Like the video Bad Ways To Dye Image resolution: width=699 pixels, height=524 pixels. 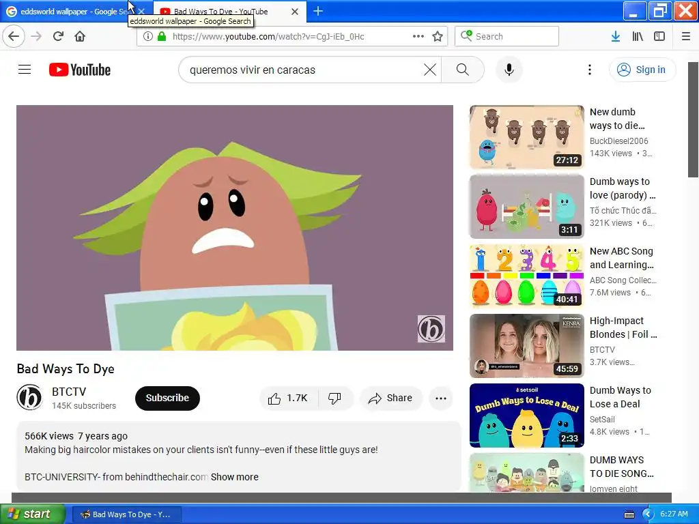289,398
